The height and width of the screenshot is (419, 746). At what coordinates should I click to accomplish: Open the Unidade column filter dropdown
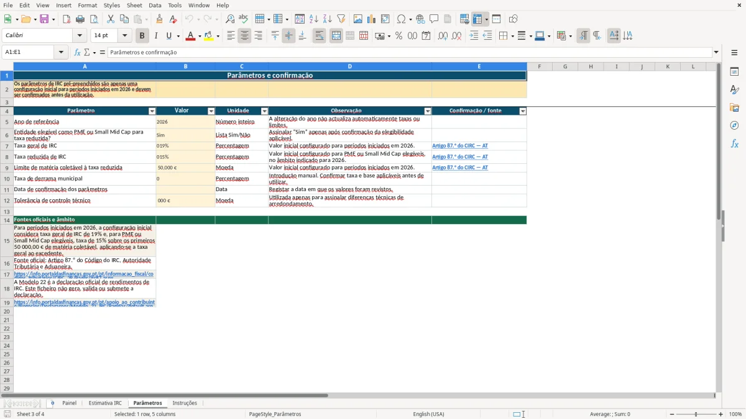pyautogui.click(x=265, y=111)
